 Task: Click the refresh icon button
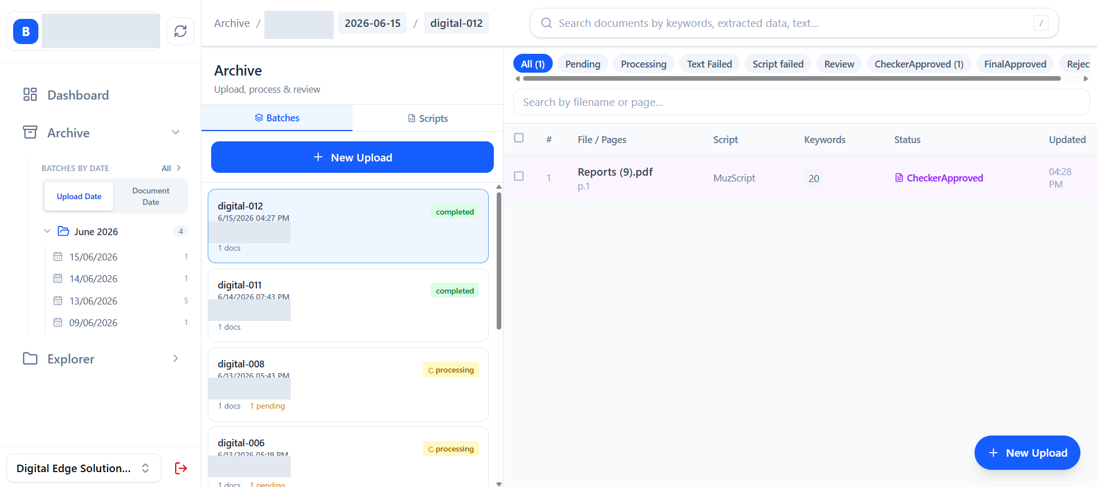180,31
